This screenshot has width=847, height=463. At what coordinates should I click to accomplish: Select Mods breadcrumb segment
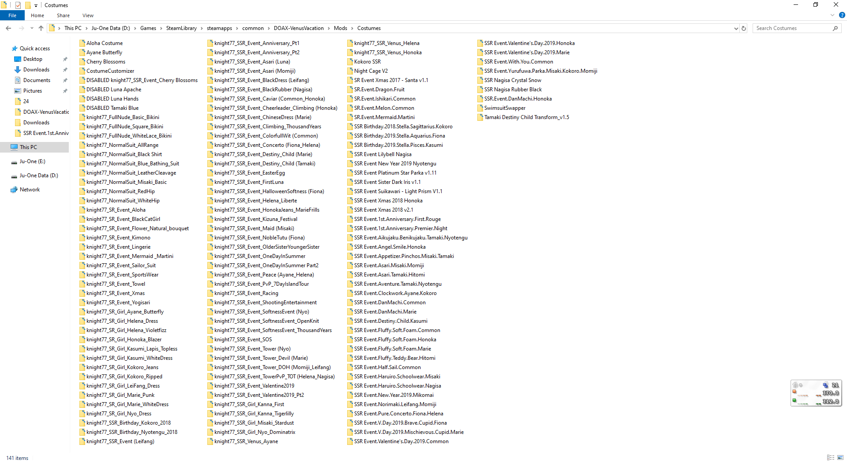click(x=340, y=28)
